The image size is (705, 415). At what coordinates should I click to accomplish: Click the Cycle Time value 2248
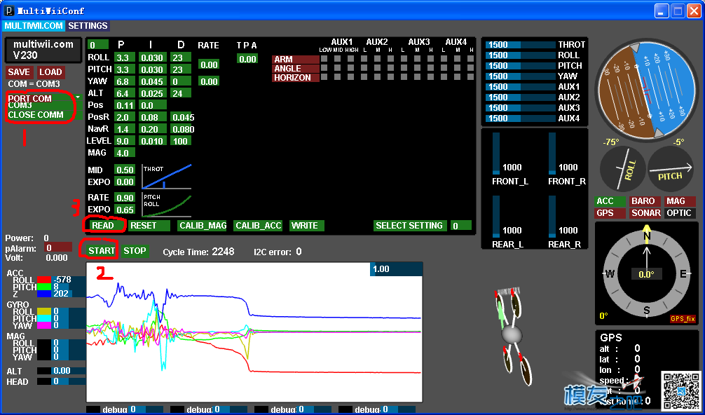coord(223,252)
